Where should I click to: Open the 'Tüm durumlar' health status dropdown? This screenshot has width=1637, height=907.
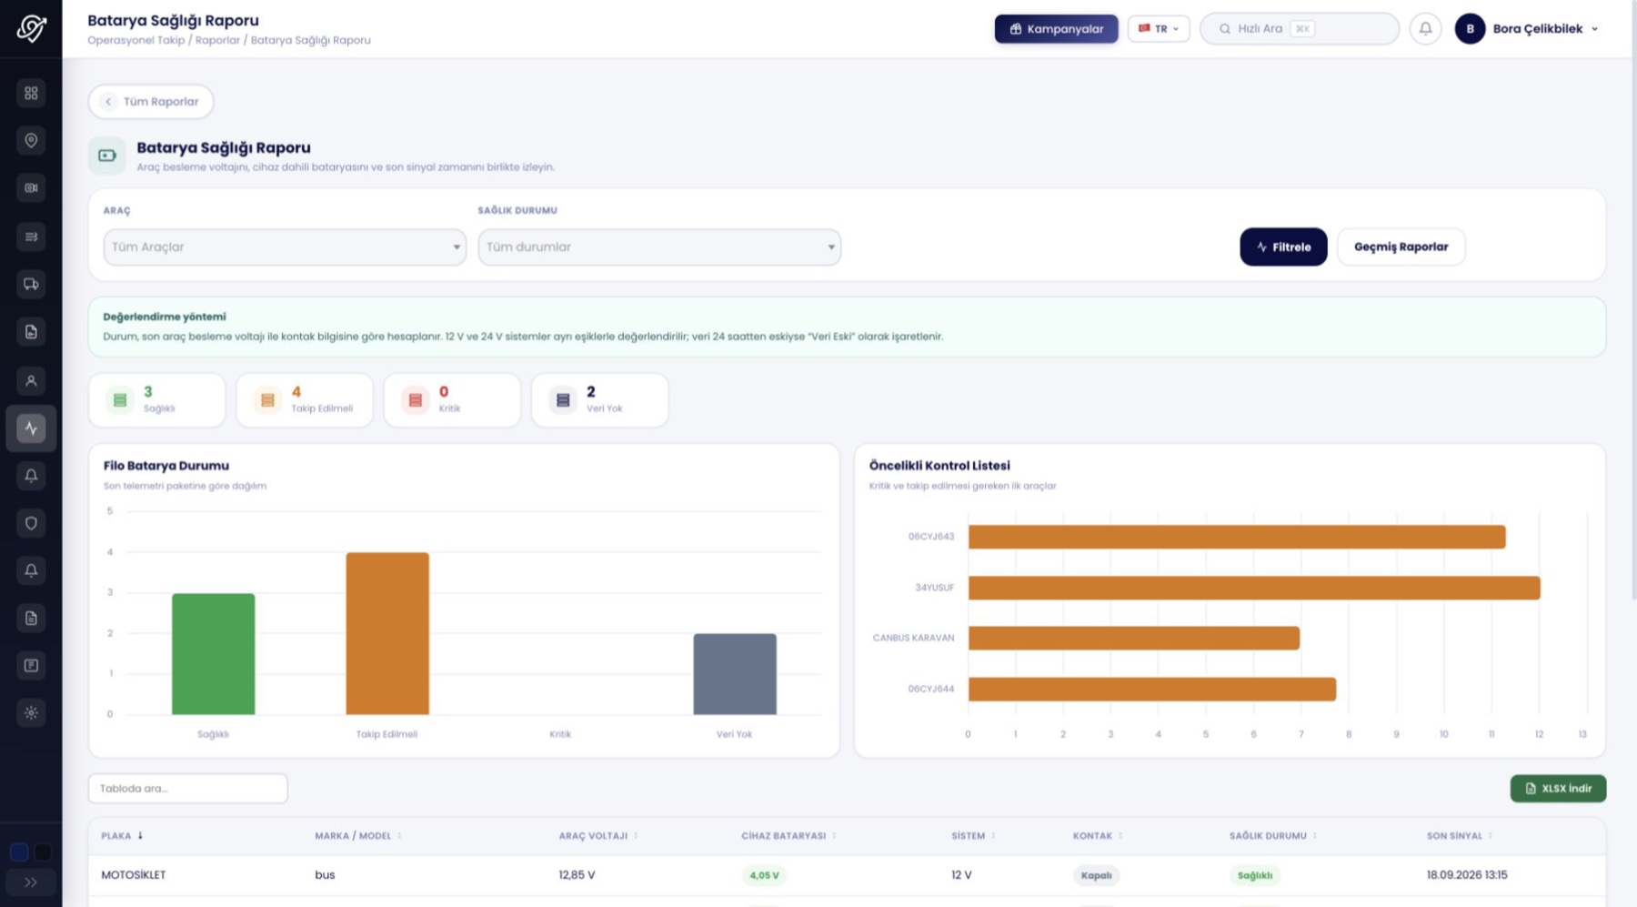coord(659,247)
